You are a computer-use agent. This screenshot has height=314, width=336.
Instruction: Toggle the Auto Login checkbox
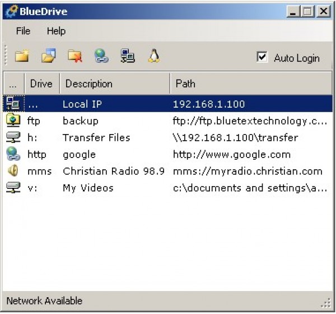pyautogui.click(x=262, y=57)
